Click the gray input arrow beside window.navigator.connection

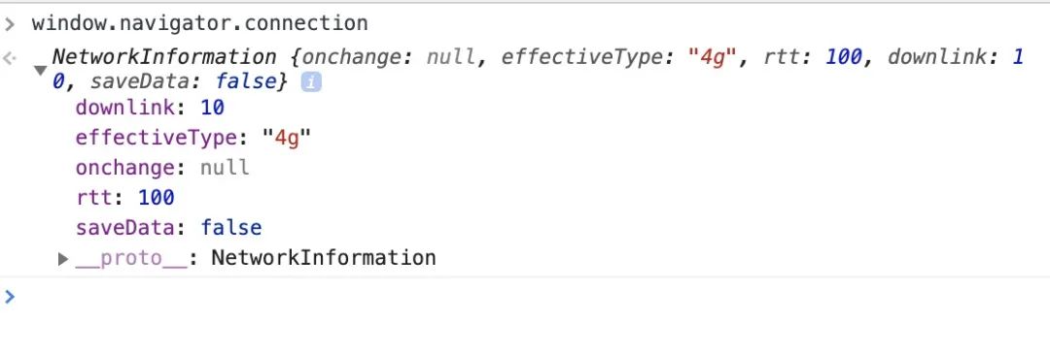(x=10, y=24)
